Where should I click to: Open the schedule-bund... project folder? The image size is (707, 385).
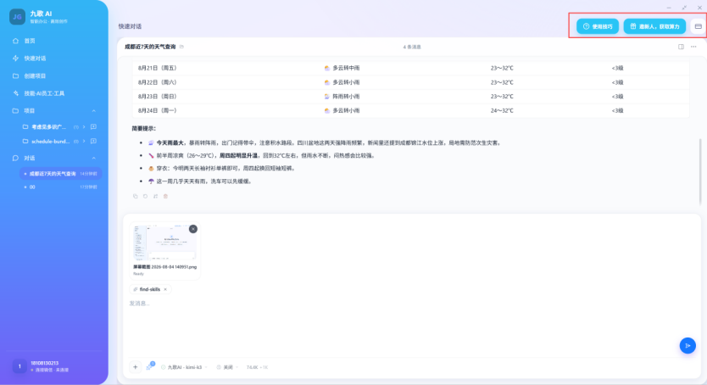[50, 141]
